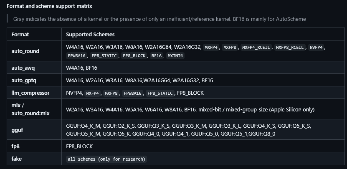Select the NVFP4 code tag in auto_round row

[x=316, y=47]
